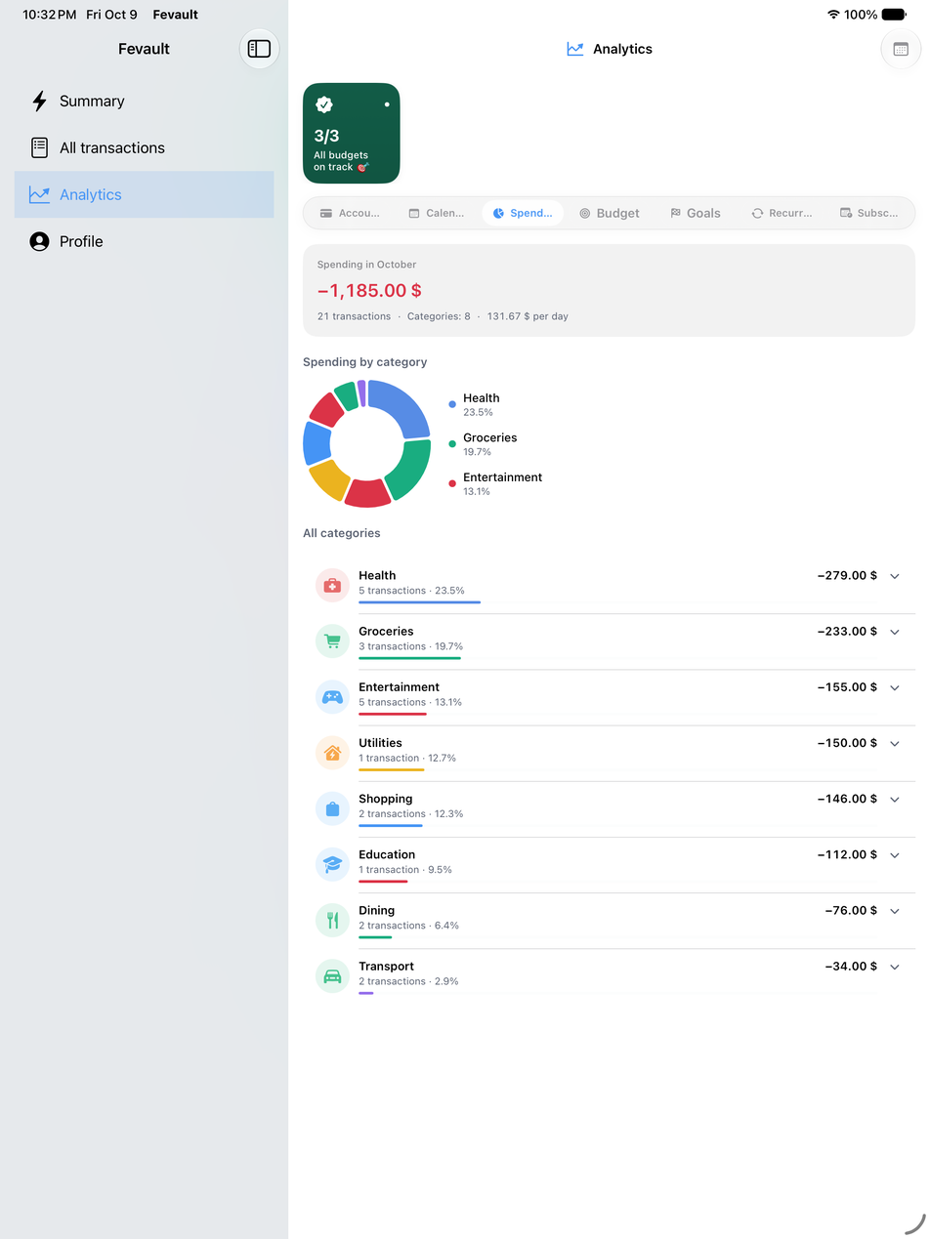Viewport: 930px width, 1239px height.
Task: Click the −233.00 $ Groceries amount
Action: 847,632
